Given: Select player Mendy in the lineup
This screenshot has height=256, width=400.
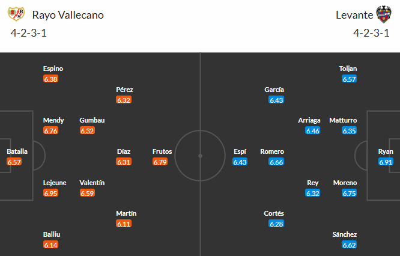Looking at the screenshot, I should click(53, 120).
